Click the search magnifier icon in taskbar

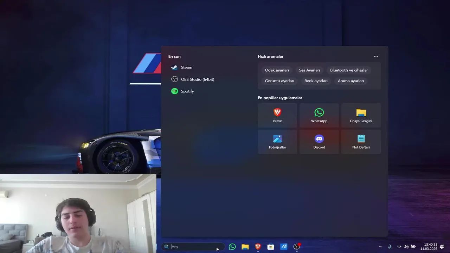point(167,247)
